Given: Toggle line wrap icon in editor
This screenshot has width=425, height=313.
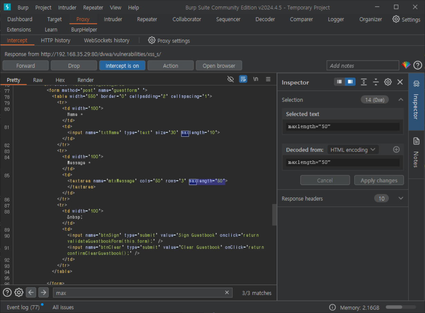Looking at the screenshot, I should pyautogui.click(x=243, y=79).
